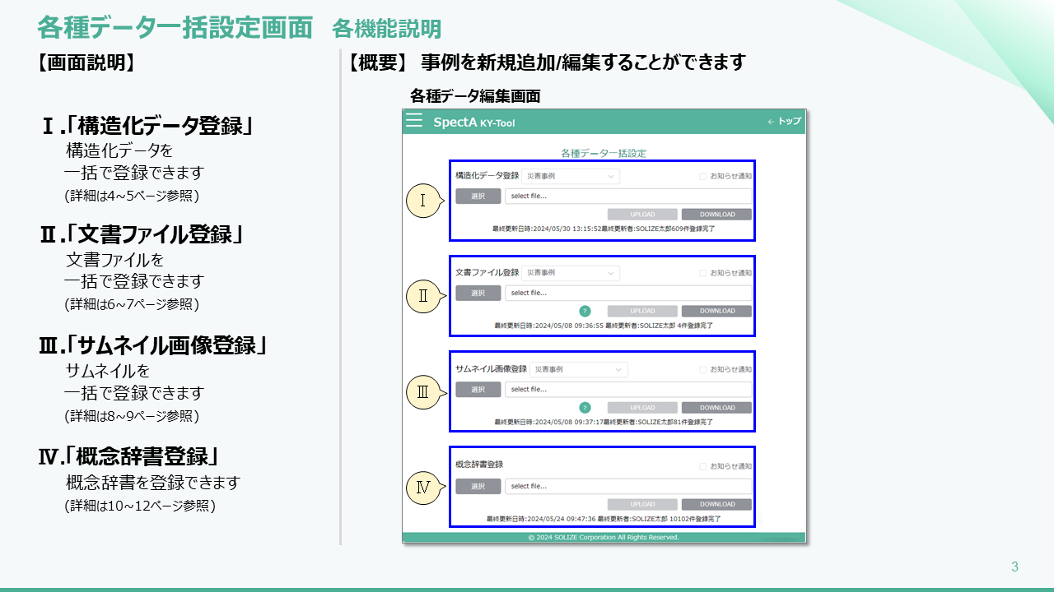Open the 災害事例 dropdown for サムネイル画像登録

578,370
